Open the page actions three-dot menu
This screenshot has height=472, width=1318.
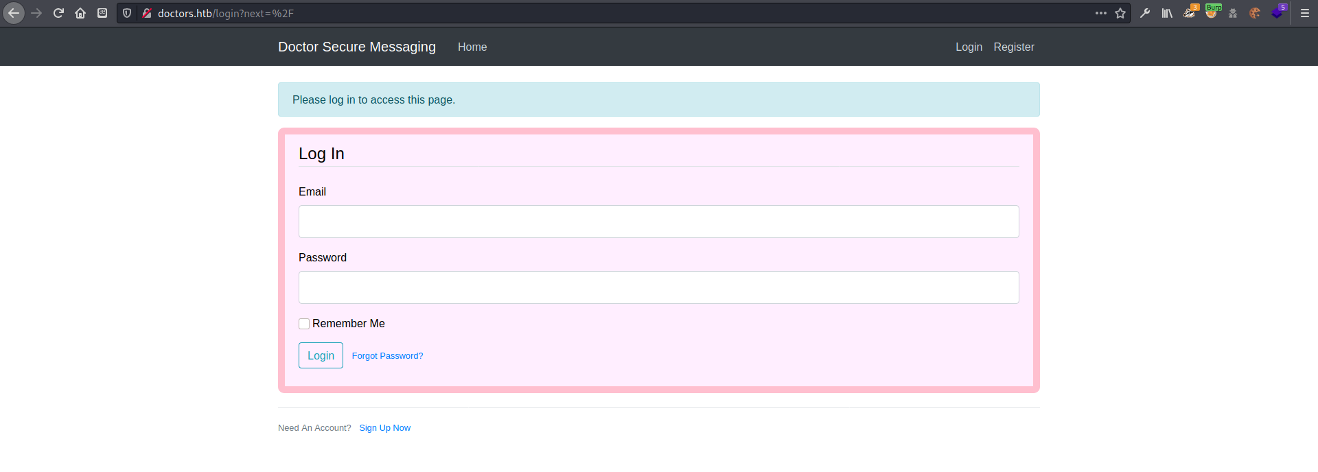[x=1101, y=13]
